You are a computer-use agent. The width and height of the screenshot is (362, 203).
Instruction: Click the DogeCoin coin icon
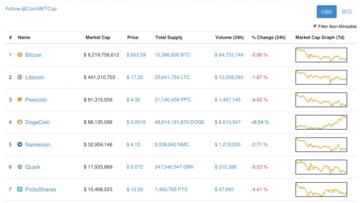tap(20, 122)
